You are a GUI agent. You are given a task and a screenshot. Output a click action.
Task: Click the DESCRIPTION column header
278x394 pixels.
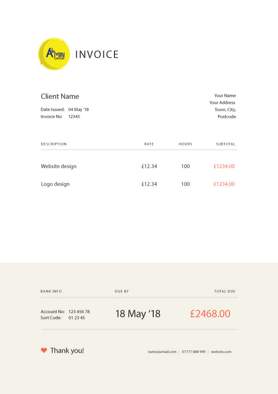(54, 144)
